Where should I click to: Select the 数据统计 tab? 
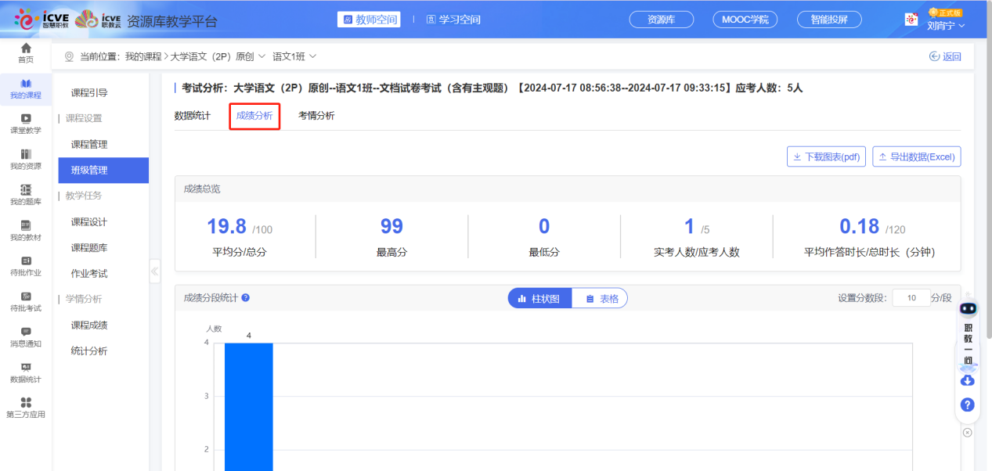(x=192, y=116)
